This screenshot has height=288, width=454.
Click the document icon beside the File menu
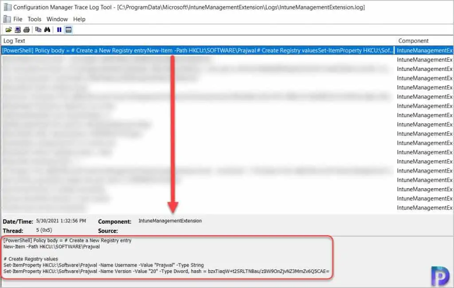point(7,19)
